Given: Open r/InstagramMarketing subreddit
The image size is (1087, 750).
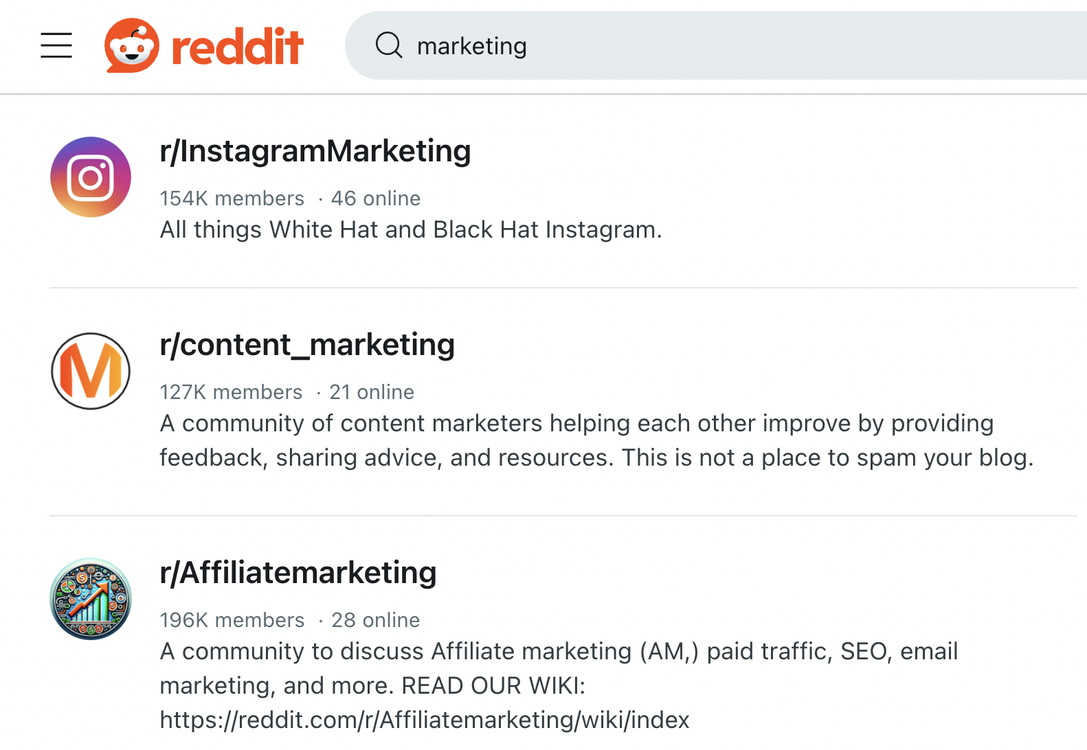Looking at the screenshot, I should pos(315,151).
